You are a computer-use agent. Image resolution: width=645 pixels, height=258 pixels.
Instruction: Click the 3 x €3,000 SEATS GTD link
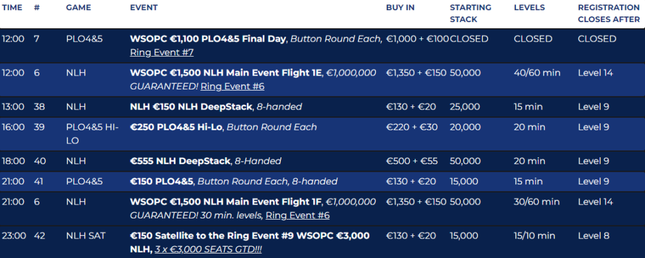(x=199, y=249)
